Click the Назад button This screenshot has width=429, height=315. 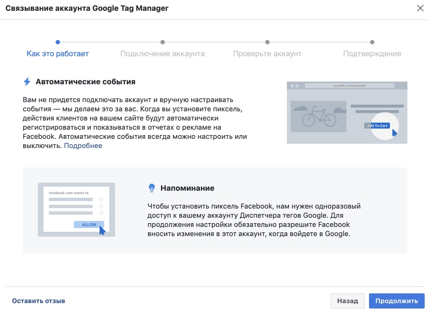[x=347, y=301]
